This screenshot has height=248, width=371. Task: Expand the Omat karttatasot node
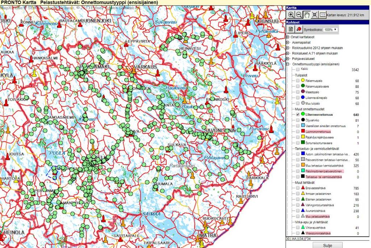pyautogui.click(x=288, y=37)
